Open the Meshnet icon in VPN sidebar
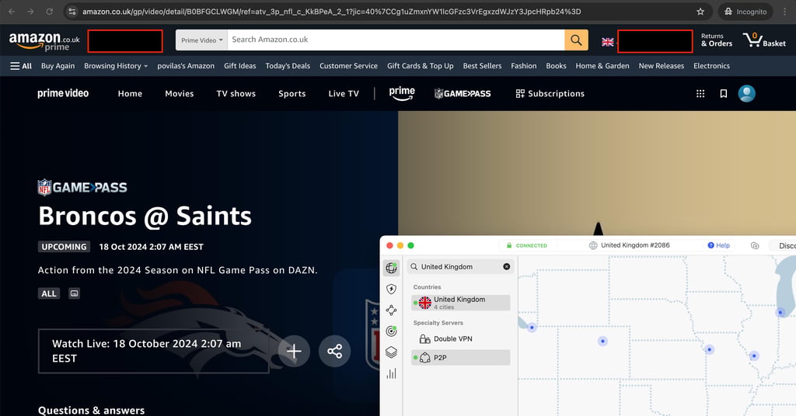Viewport: 796px width, 416px height. (x=391, y=310)
